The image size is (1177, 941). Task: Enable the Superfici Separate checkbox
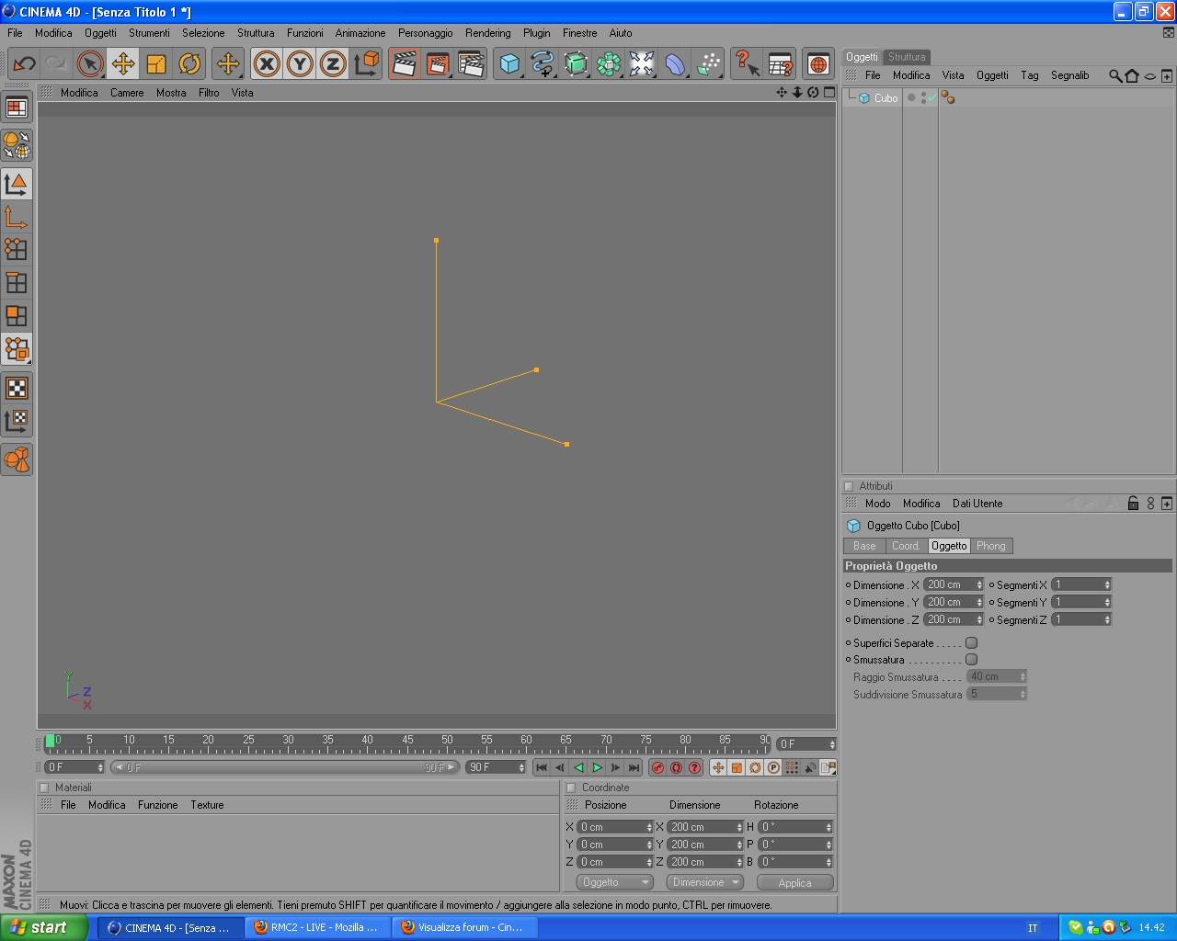click(x=971, y=643)
